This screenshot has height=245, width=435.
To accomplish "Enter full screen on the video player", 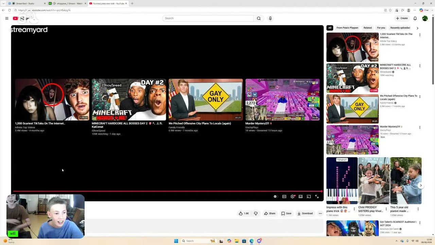I will (x=317, y=196).
